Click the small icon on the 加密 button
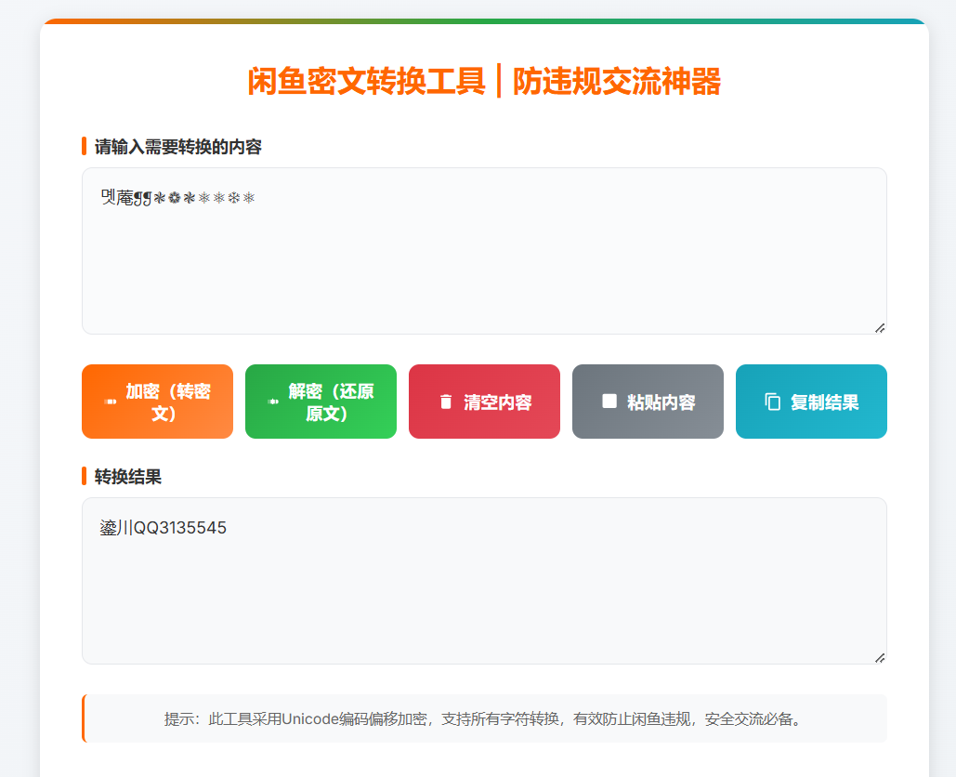Viewport: 956px width, 777px height. (x=111, y=402)
